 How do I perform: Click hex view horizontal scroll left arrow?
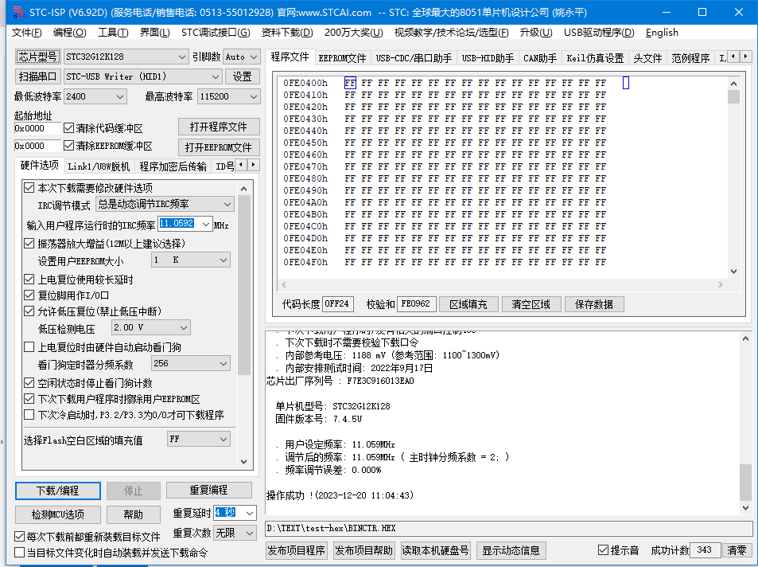click(x=284, y=285)
